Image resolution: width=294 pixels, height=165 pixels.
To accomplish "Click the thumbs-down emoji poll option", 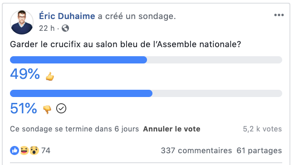I will click(47, 109).
